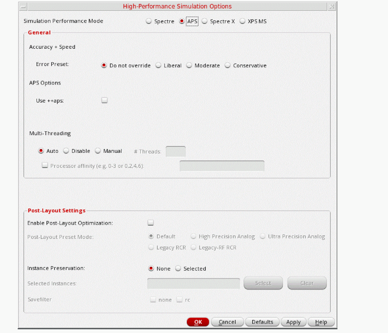The image size is (388, 333).
Task: Click the # Threads input field
Action: 175,151
